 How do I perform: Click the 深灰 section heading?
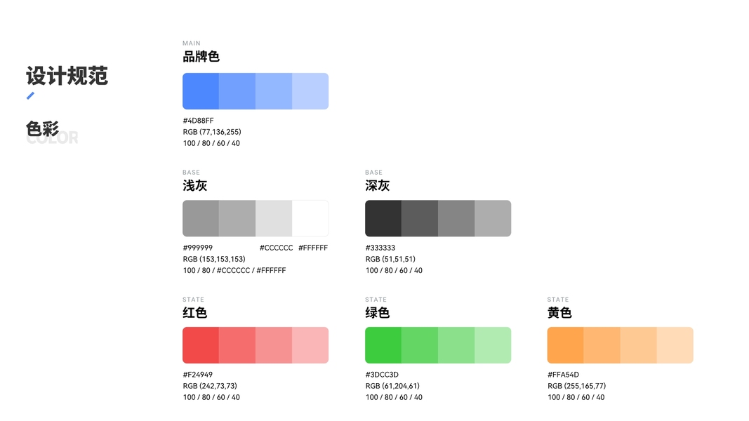tap(378, 186)
